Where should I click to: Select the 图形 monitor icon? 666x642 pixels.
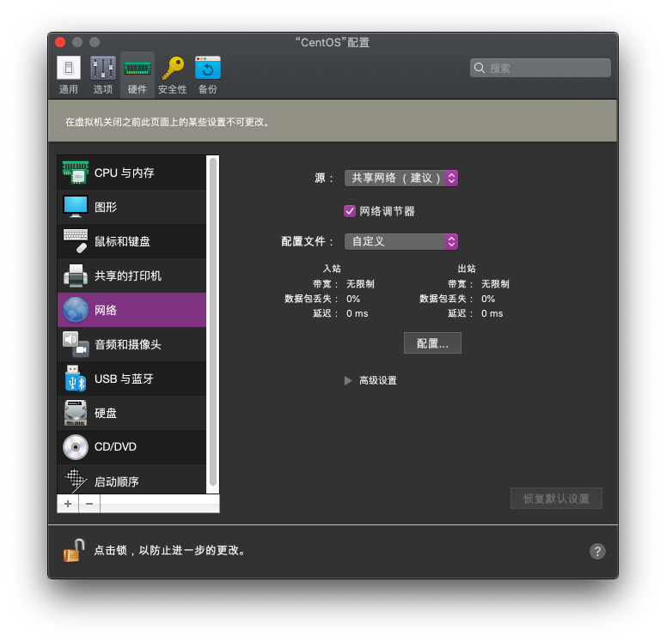pos(76,207)
